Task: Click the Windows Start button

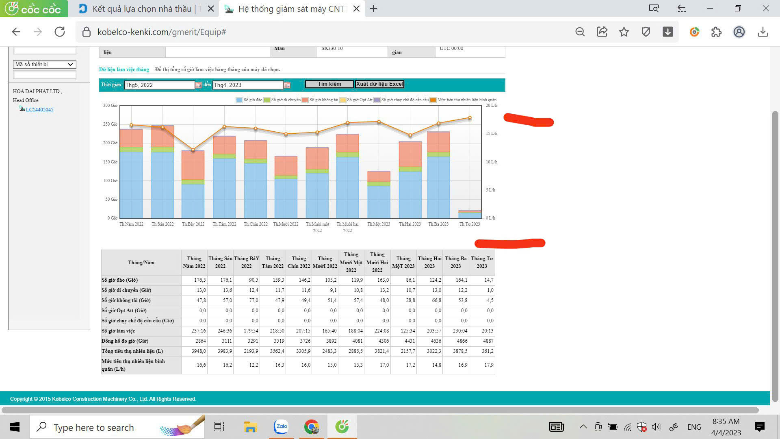Action: [x=15, y=427]
